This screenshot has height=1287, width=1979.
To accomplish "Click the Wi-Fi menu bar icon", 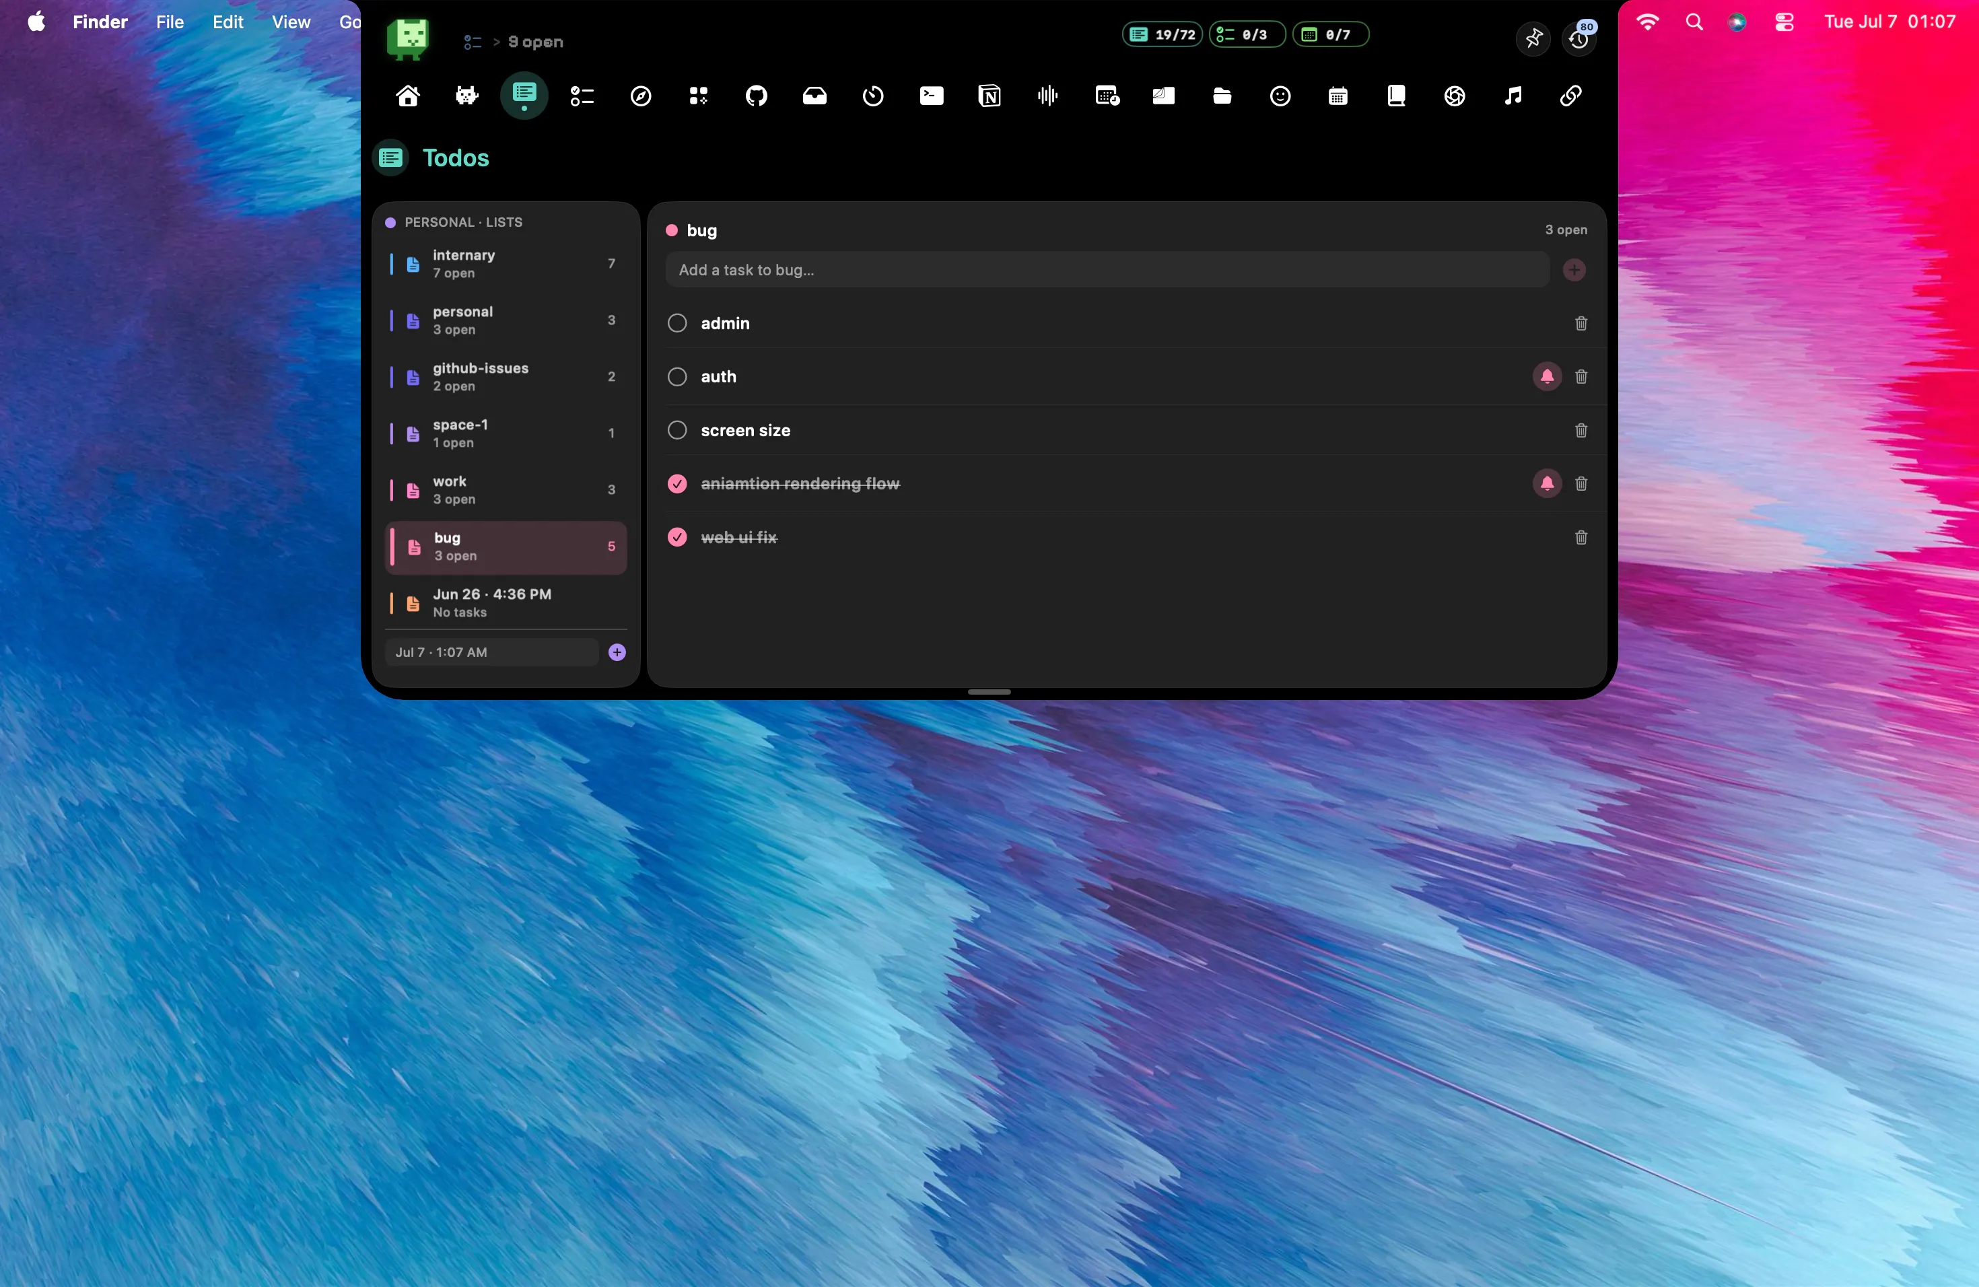I will (1647, 22).
